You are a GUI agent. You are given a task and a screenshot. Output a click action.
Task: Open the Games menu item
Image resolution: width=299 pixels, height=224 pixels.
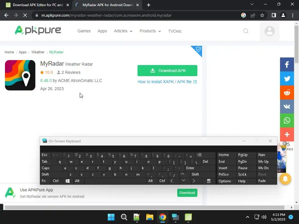tap(84, 31)
